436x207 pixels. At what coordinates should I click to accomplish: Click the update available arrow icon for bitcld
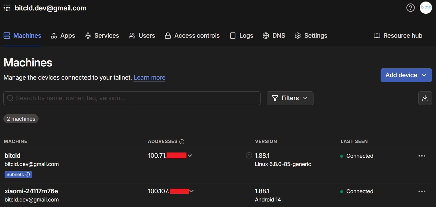(x=249, y=156)
